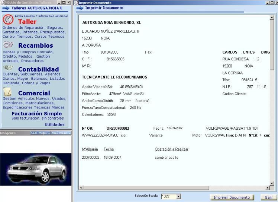Screen dimensions: 278x202
Task: Open the Selección Escala 100% combo box
Action: point(171,196)
